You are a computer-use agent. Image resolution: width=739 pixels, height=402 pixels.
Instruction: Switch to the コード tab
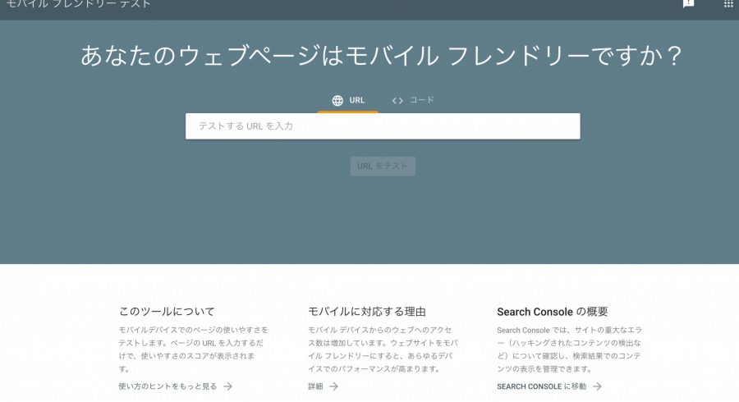[x=421, y=100]
